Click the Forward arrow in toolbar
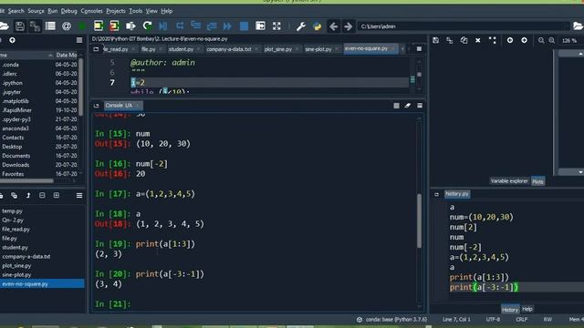Viewport: 584px width, 328px height. [x=349, y=26]
